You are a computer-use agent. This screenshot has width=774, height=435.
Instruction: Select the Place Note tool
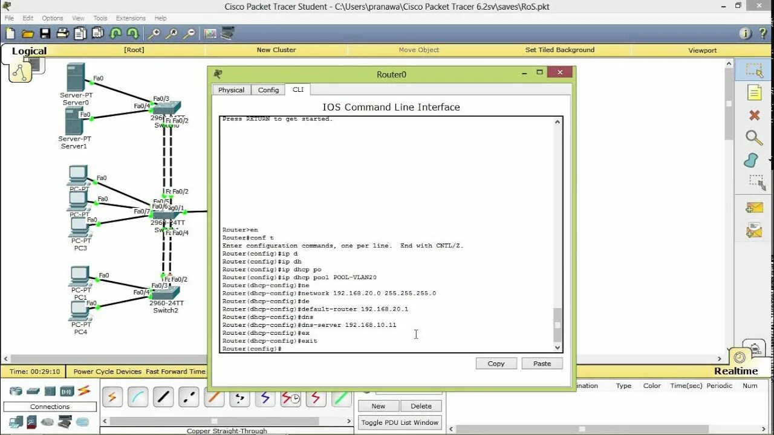(x=754, y=92)
